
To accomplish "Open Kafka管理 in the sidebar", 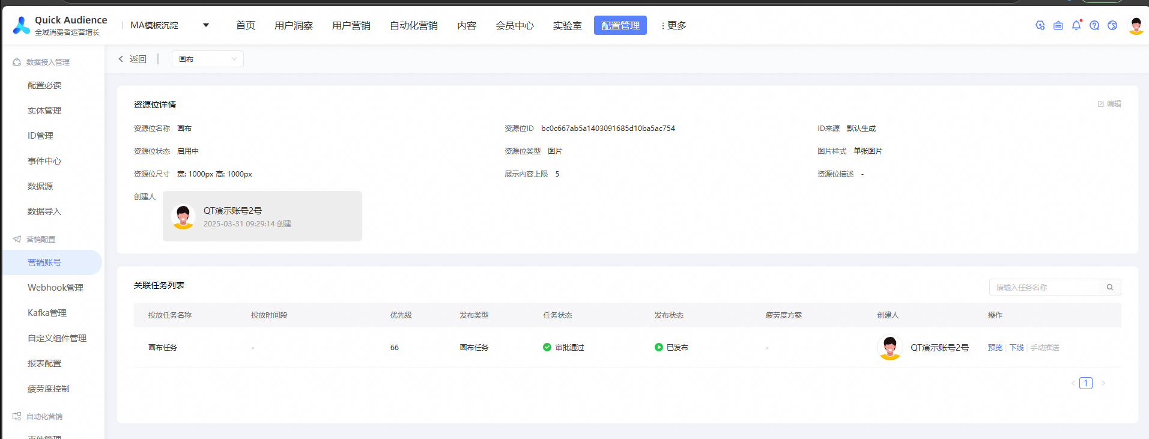I will point(47,313).
